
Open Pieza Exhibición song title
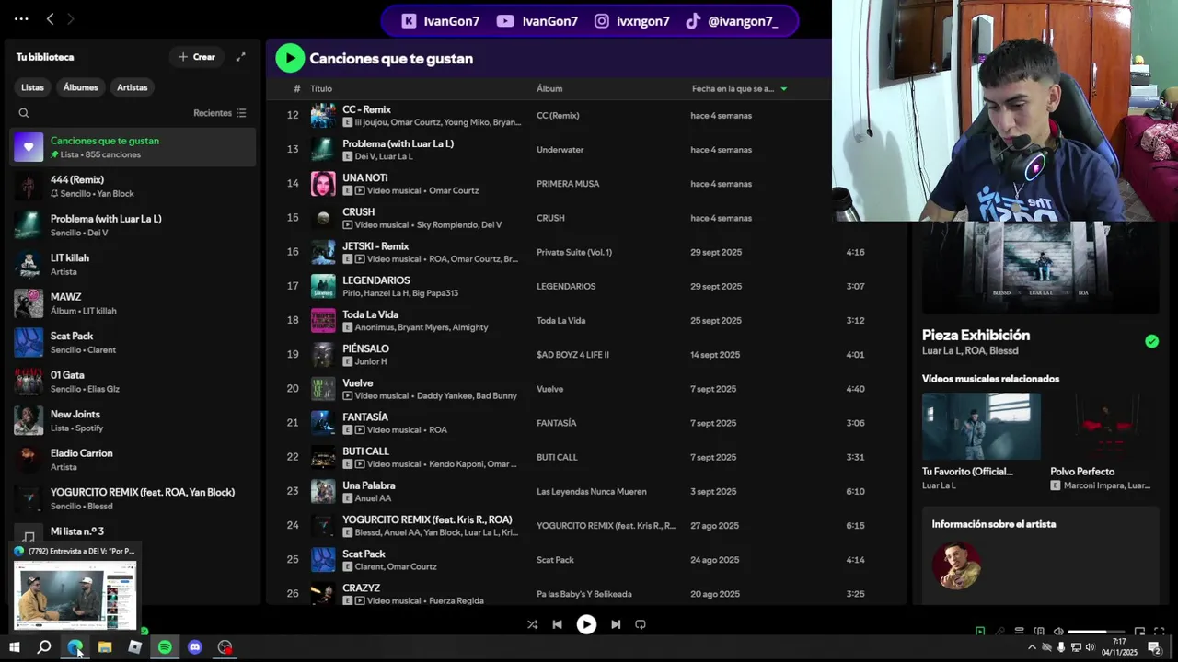[x=976, y=335]
